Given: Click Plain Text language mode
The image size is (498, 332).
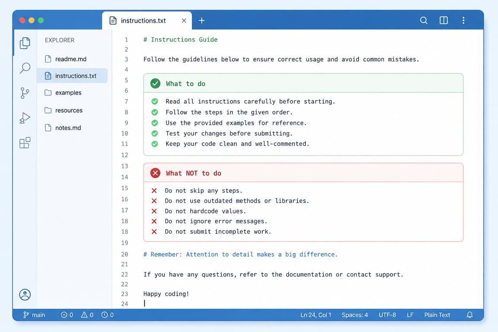Looking at the screenshot, I should click(x=437, y=315).
